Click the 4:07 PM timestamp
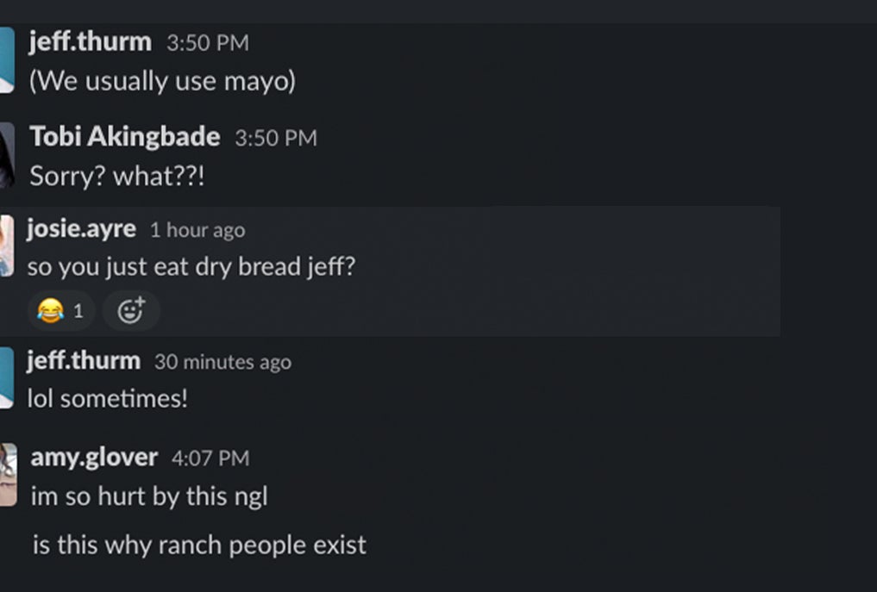 pos(210,458)
